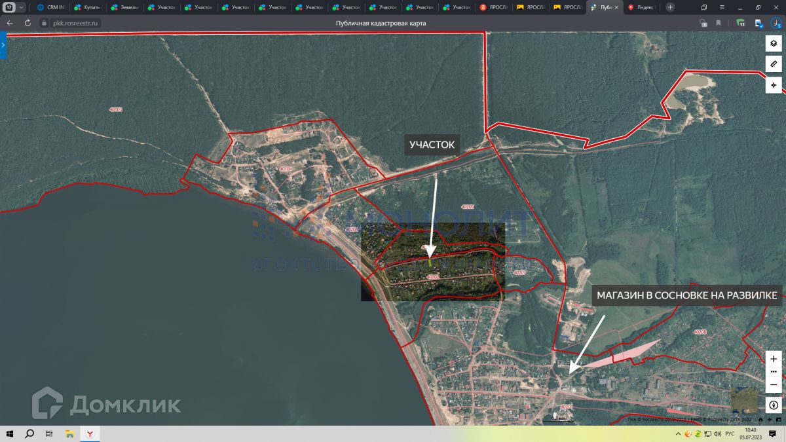Screen dimensions: 786x442
Task: Open the map layers panel
Action: 774,43
